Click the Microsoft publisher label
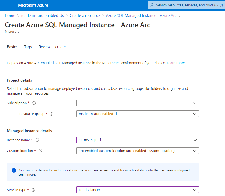 coord(12,32)
